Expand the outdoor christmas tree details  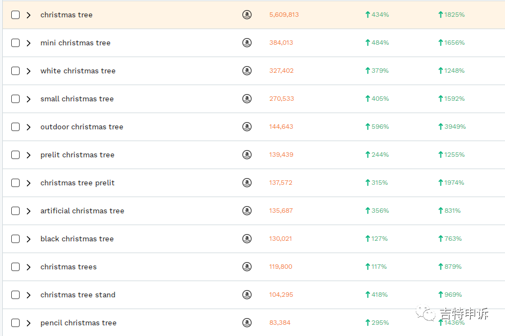(29, 127)
